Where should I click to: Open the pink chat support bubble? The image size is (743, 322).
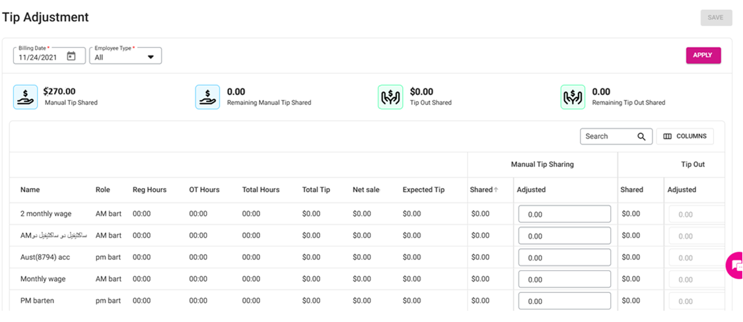(x=734, y=265)
